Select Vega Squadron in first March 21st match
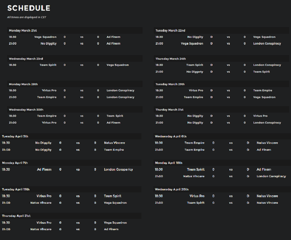 45,37
